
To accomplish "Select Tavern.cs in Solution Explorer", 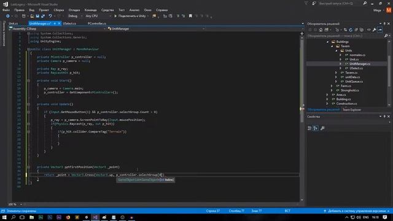I will click(351, 72).
